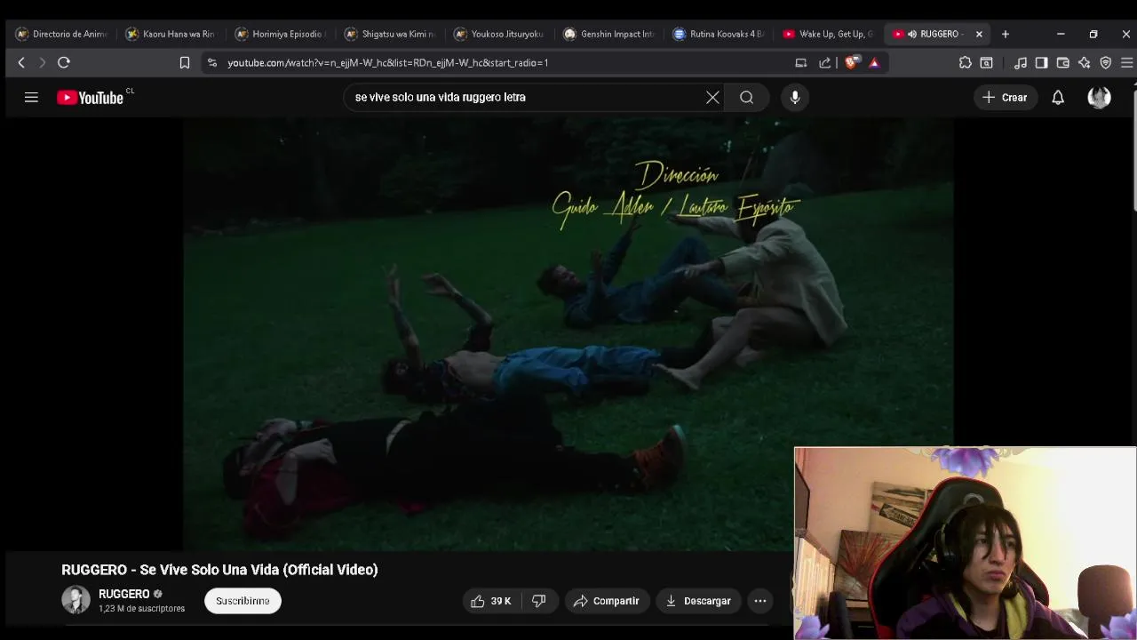Open the RUGGERO channel avatar

(76, 601)
